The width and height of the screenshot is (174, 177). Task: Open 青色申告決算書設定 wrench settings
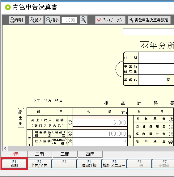[x=149, y=20]
